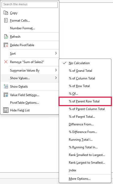Select Rank Largest to Smallest...
This screenshot has width=113, height=184.
pyautogui.click(x=85, y=163)
